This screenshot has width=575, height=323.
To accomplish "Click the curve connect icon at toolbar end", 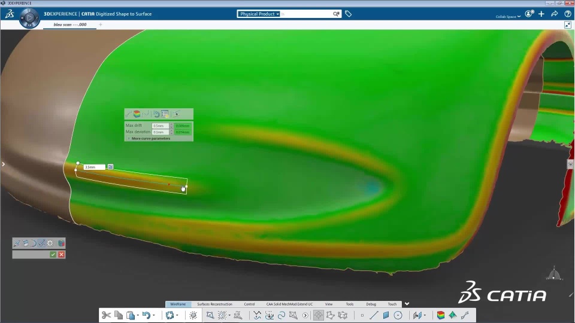I will (465, 315).
